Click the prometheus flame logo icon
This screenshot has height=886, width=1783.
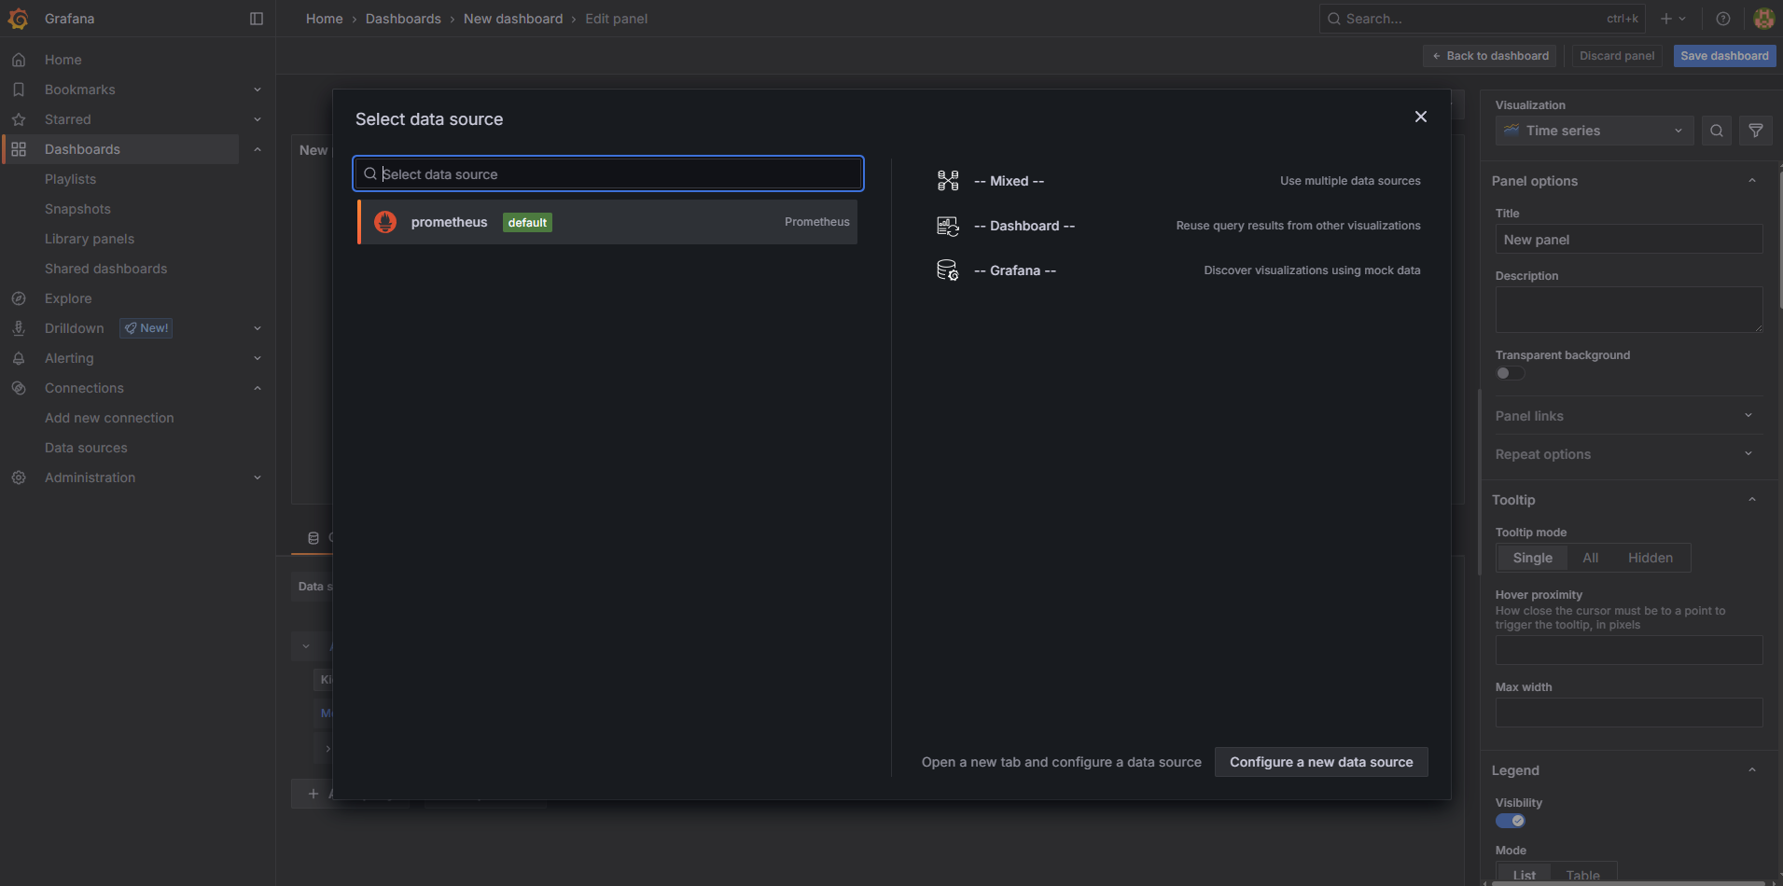[385, 222]
